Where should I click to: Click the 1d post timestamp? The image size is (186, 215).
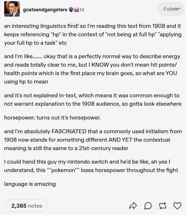pyautogui.click(x=82, y=10)
